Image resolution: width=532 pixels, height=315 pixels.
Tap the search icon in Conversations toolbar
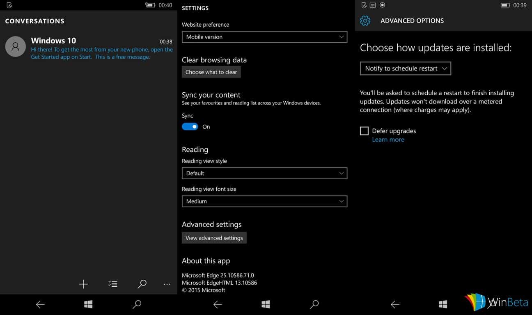[142, 284]
